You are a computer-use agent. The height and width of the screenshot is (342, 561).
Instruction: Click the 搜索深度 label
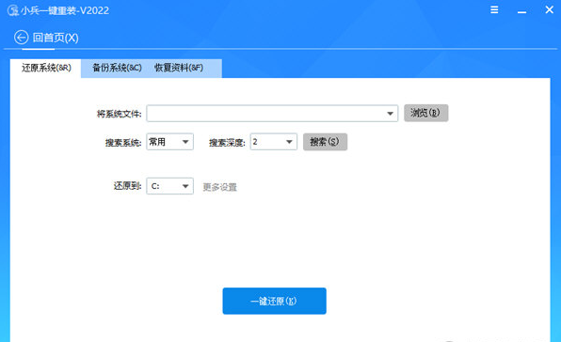coord(227,143)
